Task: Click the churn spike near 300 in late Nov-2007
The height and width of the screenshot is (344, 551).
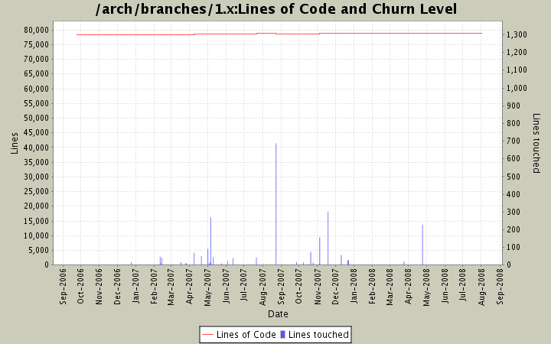Action: [328, 238]
